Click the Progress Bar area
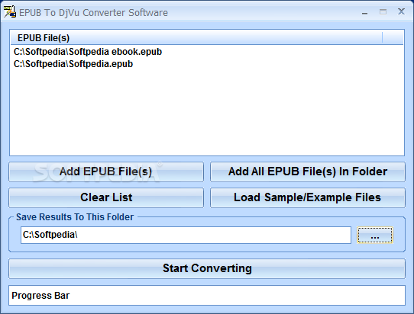Viewport: 414px width, 314px height. (207, 296)
